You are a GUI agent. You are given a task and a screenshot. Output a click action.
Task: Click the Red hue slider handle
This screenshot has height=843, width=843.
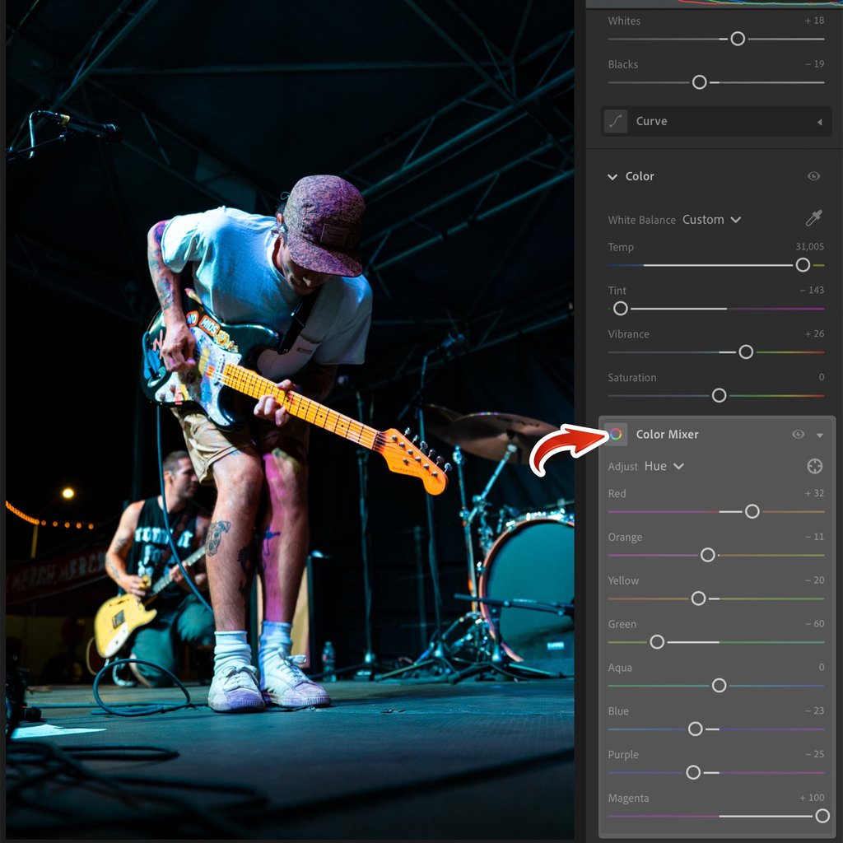(752, 511)
